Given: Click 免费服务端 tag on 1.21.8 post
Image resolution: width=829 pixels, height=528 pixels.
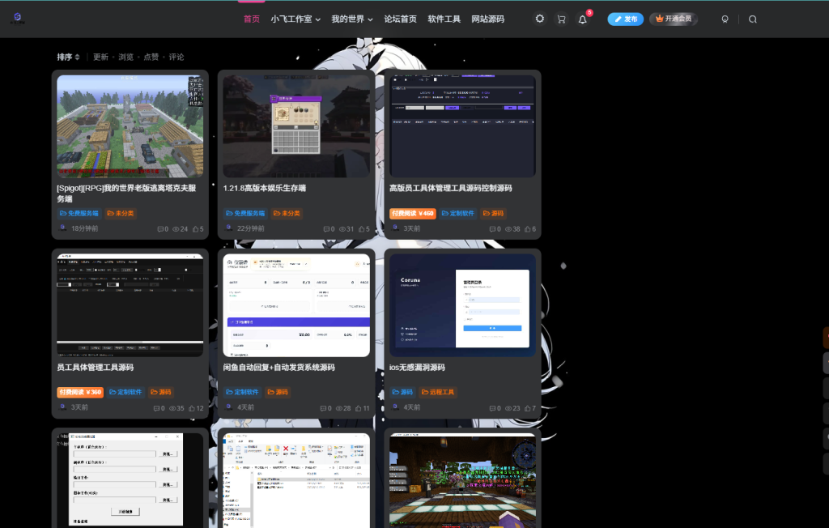Looking at the screenshot, I should (245, 213).
